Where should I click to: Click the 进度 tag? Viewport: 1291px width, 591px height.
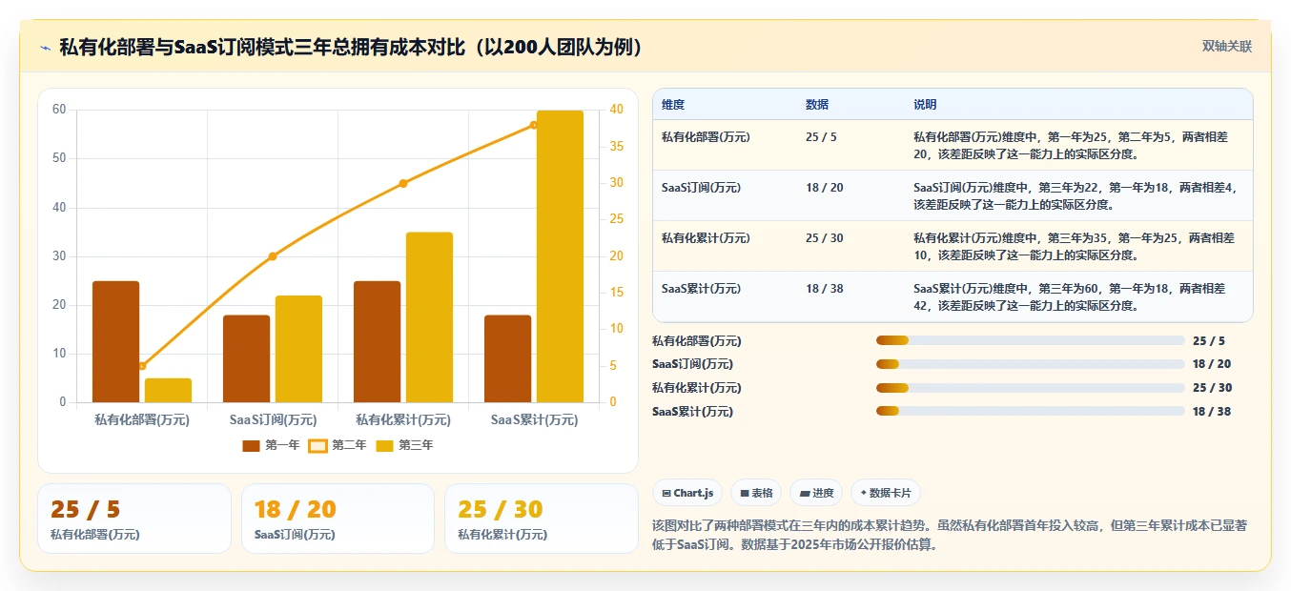pos(816,493)
